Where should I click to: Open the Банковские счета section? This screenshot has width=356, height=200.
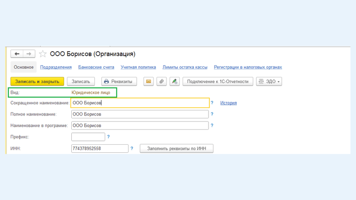tap(96, 67)
